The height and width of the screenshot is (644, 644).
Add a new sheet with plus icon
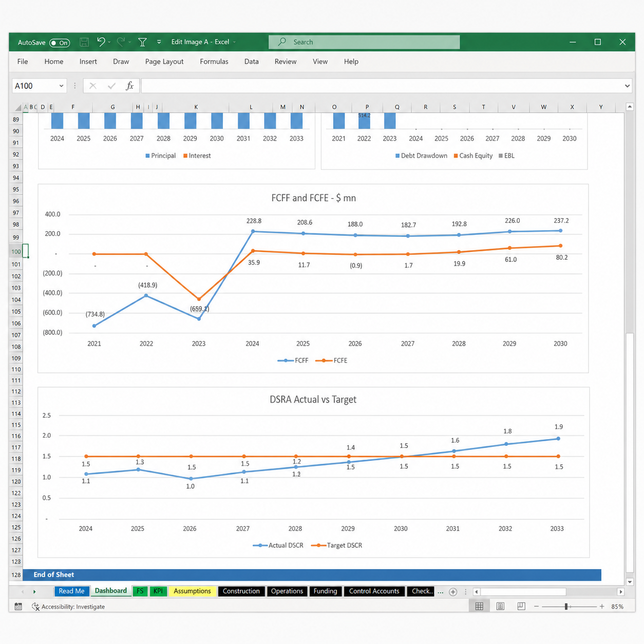click(x=453, y=592)
